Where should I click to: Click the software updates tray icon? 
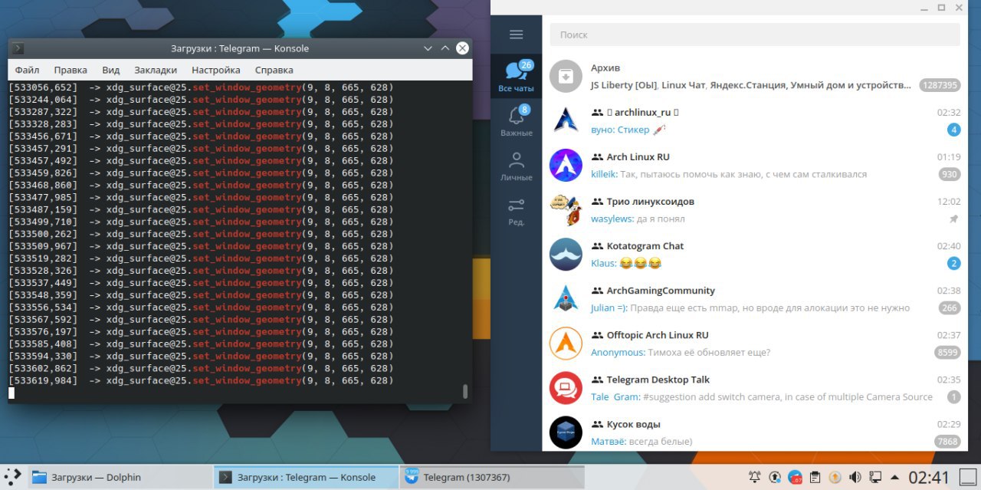pos(775,477)
